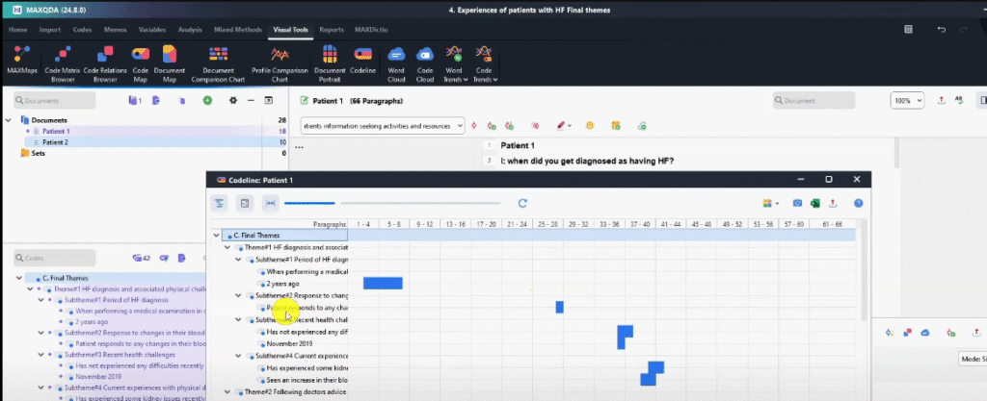Click the Codeline camera snapshot icon
The width and height of the screenshot is (987, 401).
pyautogui.click(x=797, y=203)
